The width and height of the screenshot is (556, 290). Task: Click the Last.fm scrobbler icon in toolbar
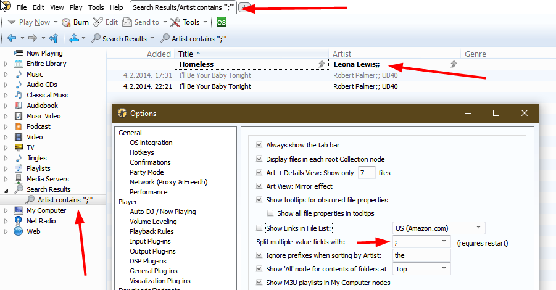click(221, 22)
